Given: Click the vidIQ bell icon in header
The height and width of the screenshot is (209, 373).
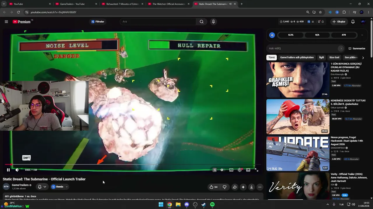Looking at the screenshot, I should (x=323, y=22).
